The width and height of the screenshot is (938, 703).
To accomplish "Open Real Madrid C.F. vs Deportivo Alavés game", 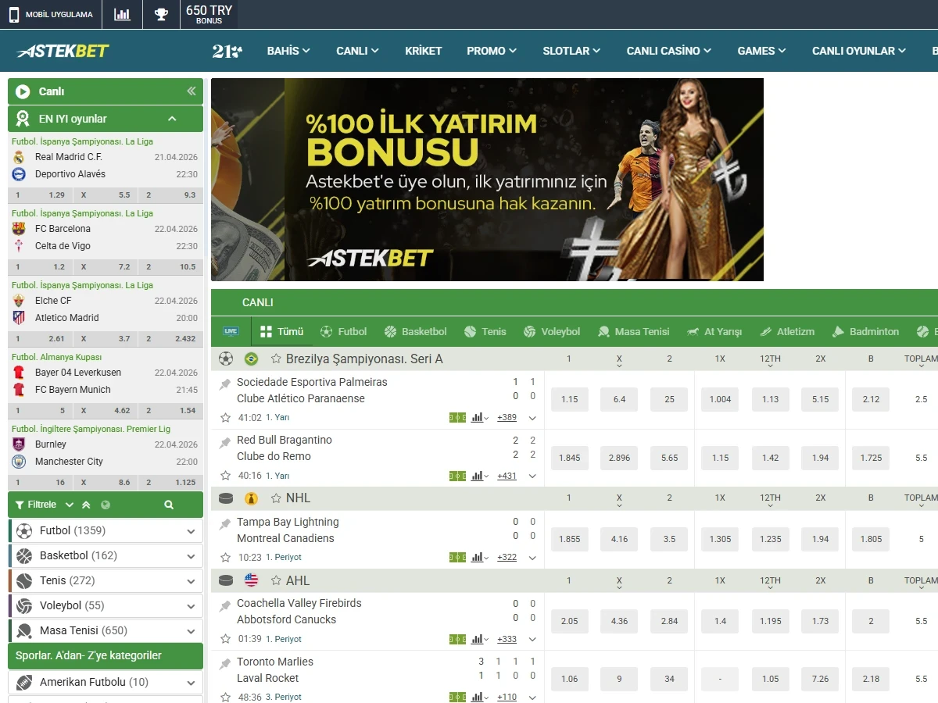I will (x=106, y=166).
